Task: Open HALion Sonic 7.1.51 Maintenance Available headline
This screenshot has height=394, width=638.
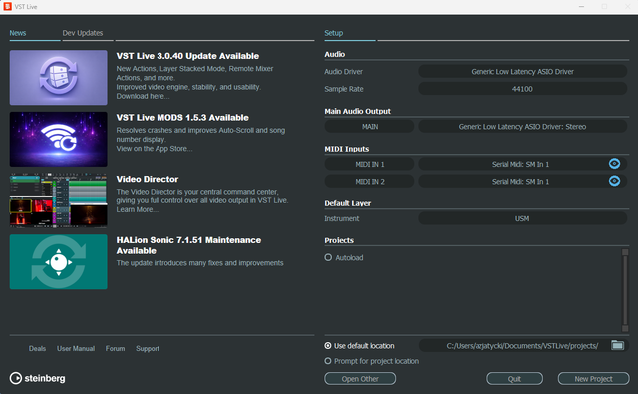Action: [188, 245]
